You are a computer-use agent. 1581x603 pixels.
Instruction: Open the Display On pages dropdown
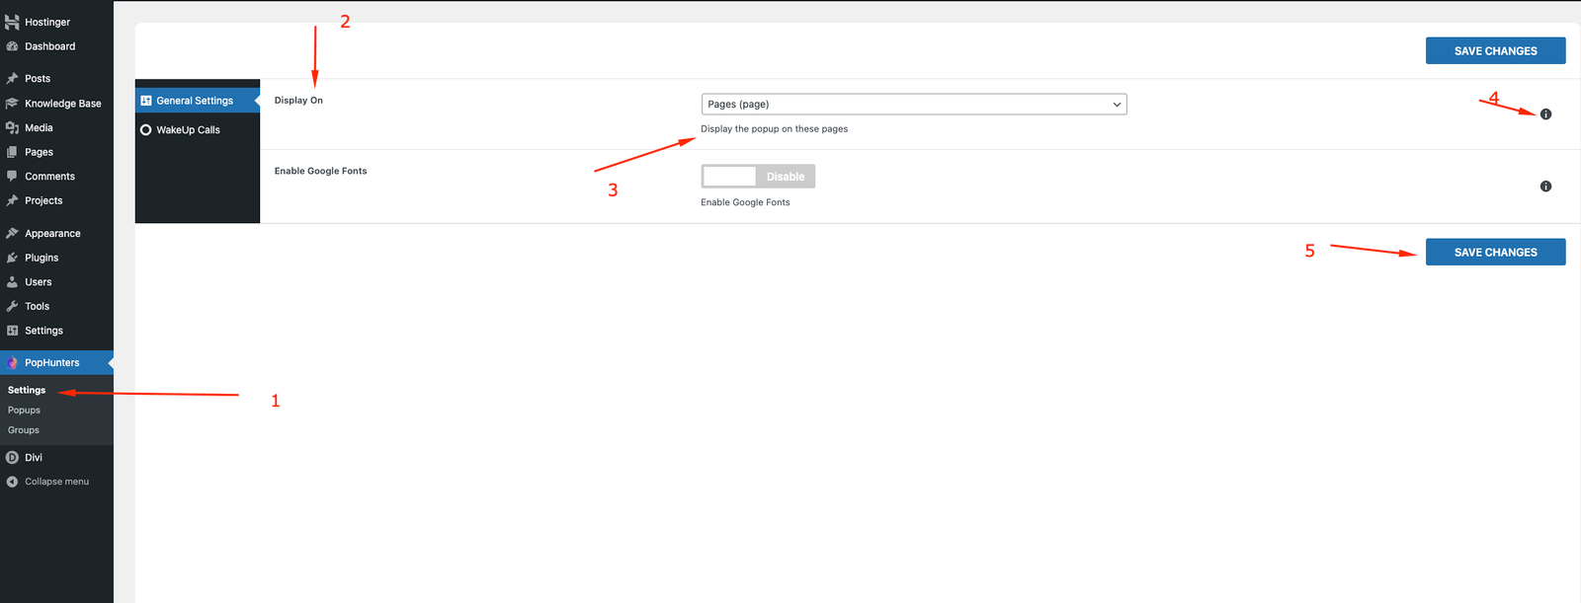[913, 105]
